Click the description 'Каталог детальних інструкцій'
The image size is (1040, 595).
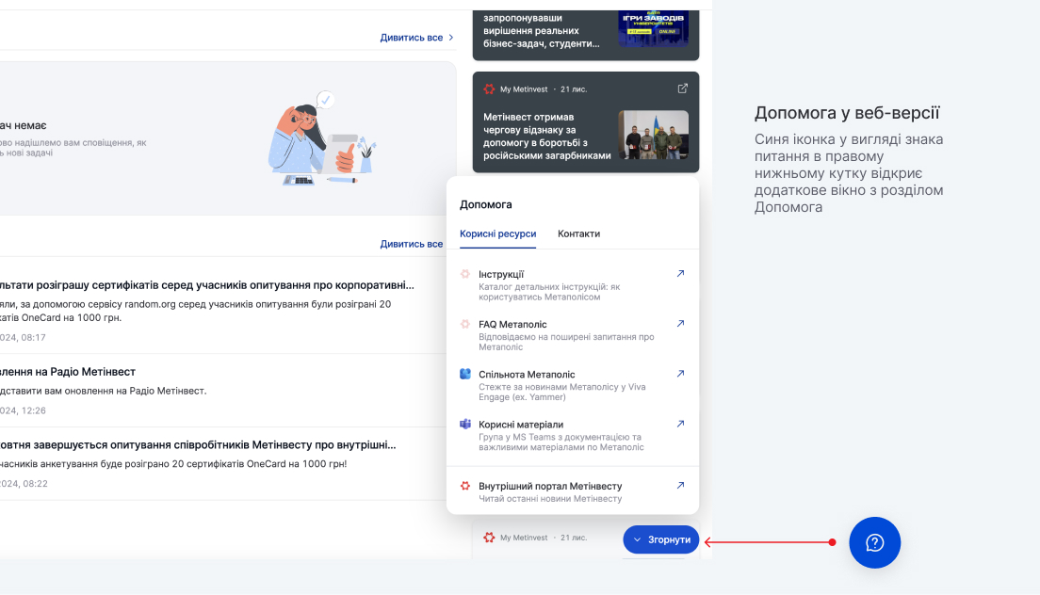(x=549, y=292)
